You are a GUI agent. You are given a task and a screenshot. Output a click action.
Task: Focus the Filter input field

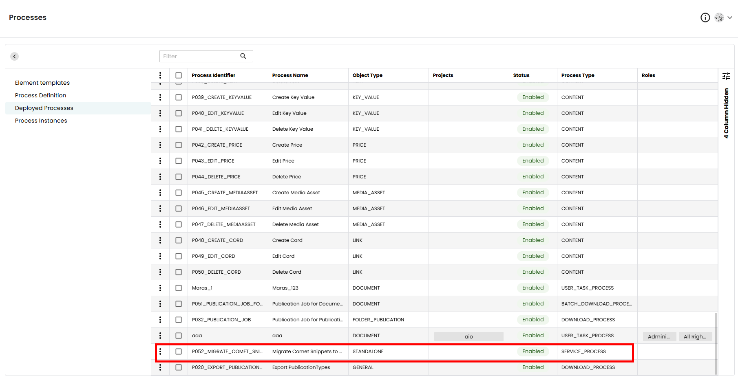point(200,56)
